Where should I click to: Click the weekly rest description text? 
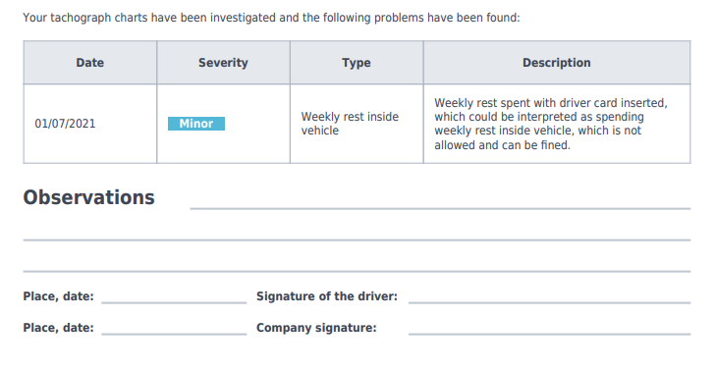click(x=550, y=124)
